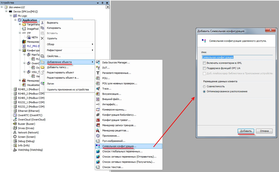Click the Trace icon in the submenu

click(98, 89)
